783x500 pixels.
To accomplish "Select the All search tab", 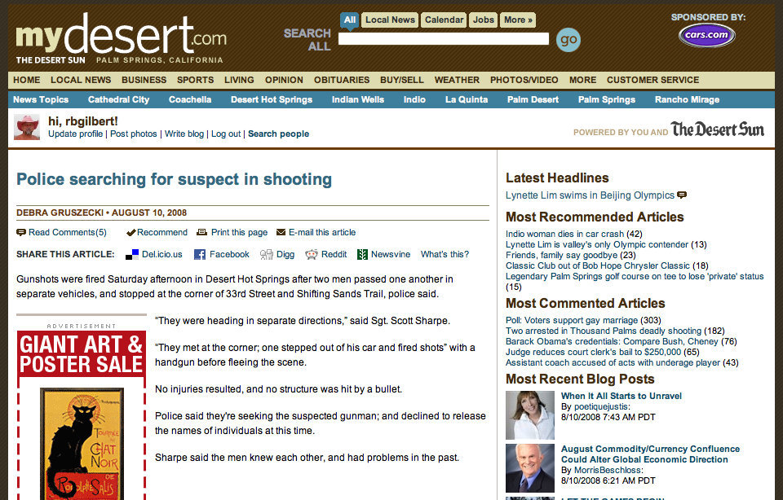I will [350, 20].
